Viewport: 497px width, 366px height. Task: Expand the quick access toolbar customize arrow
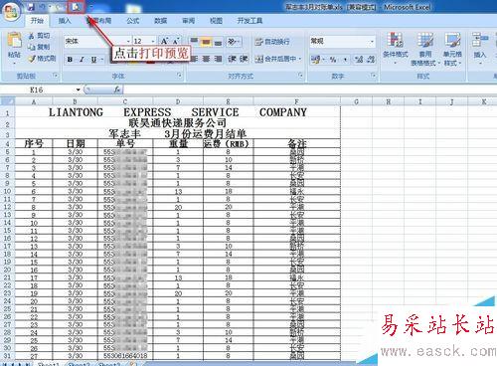(x=91, y=7)
